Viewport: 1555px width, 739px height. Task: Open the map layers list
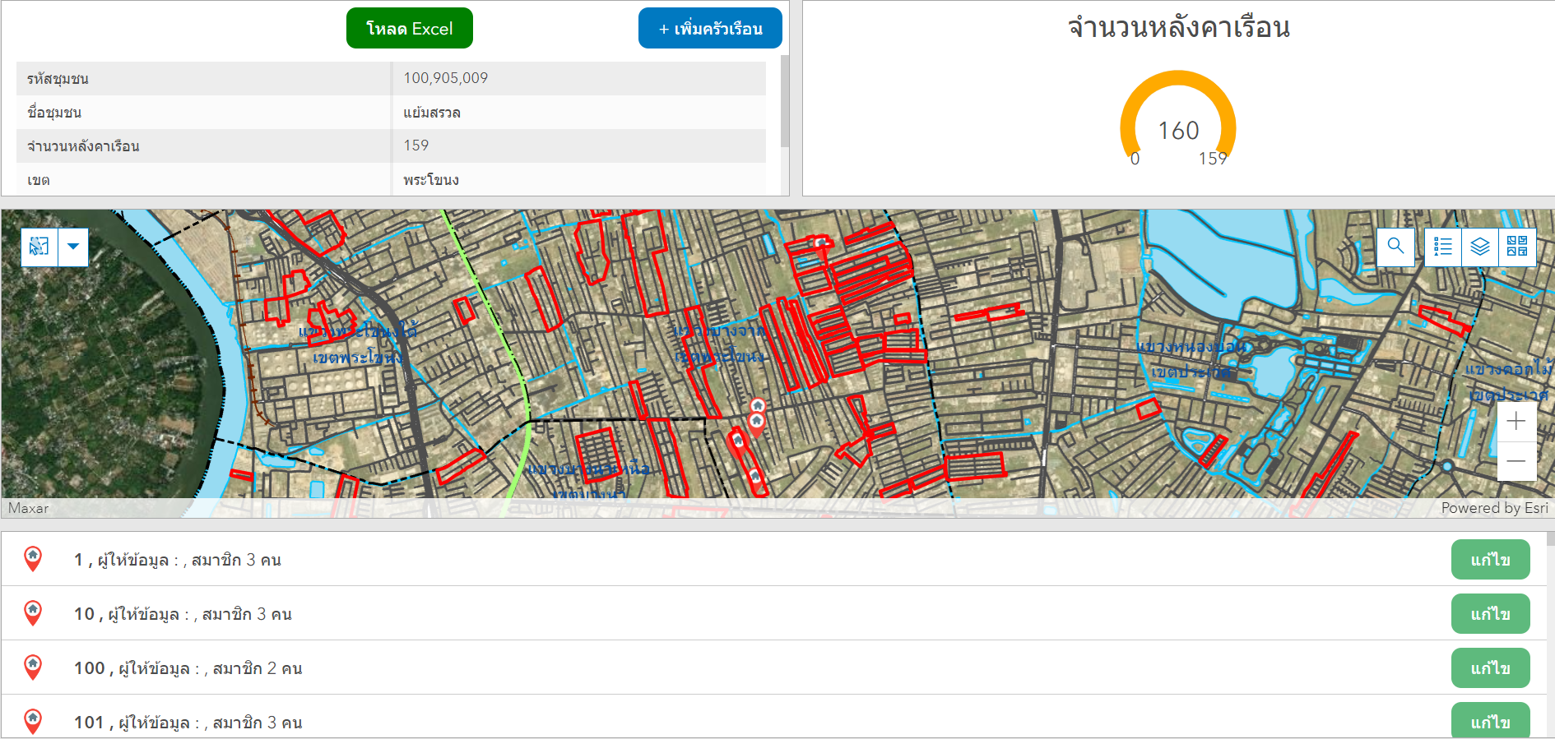pyautogui.click(x=1480, y=246)
